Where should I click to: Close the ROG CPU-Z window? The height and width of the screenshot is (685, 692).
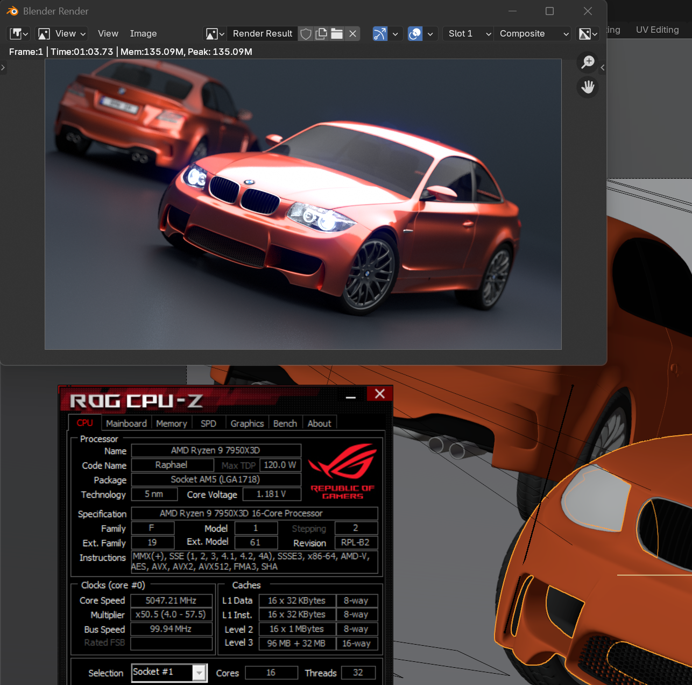tap(379, 394)
